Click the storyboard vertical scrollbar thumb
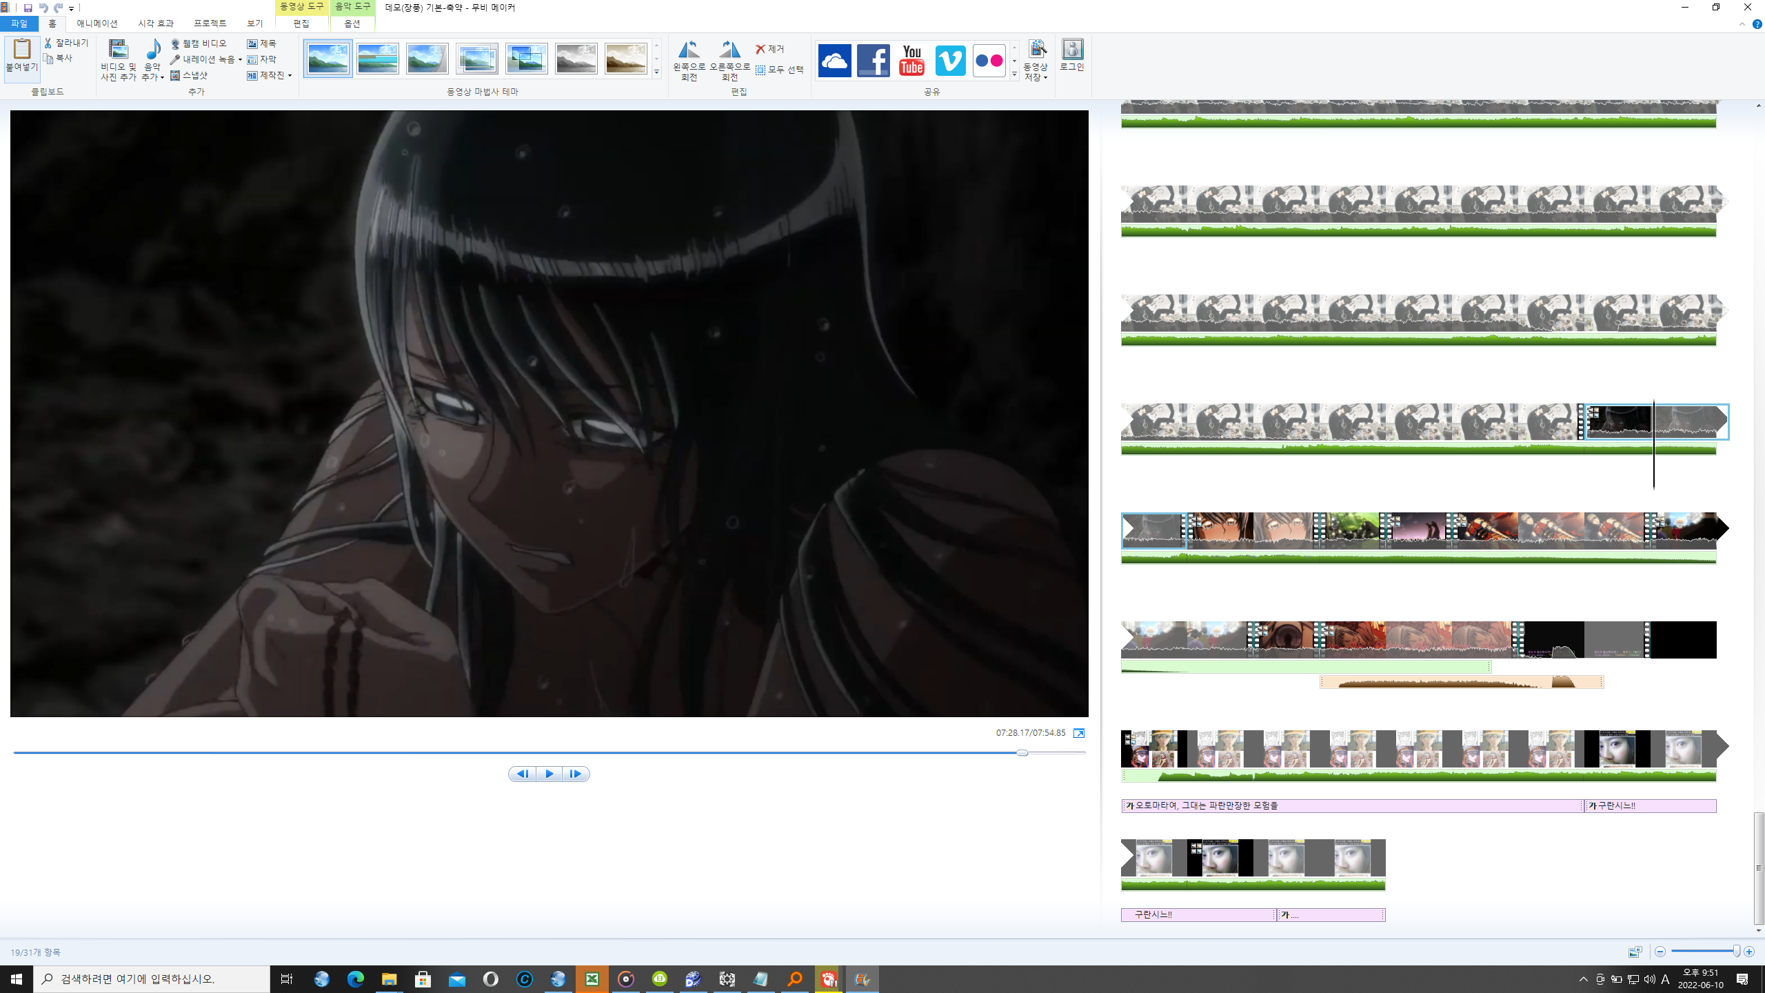Image resolution: width=1765 pixels, height=993 pixels. pos(1759,867)
